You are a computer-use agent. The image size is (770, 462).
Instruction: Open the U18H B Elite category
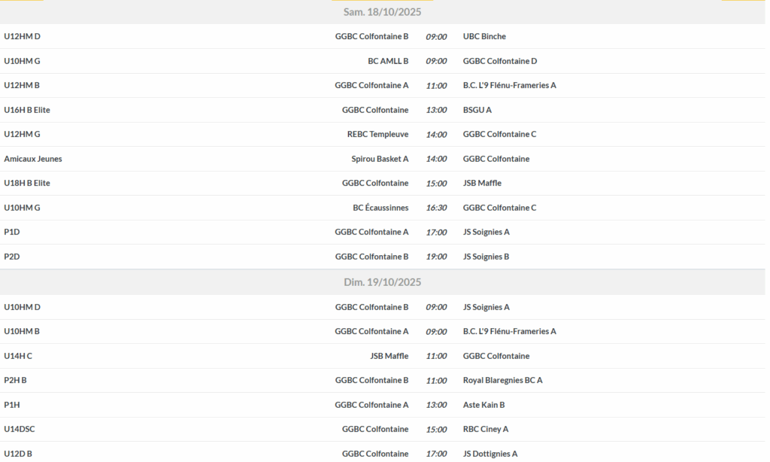coord(27,183)
